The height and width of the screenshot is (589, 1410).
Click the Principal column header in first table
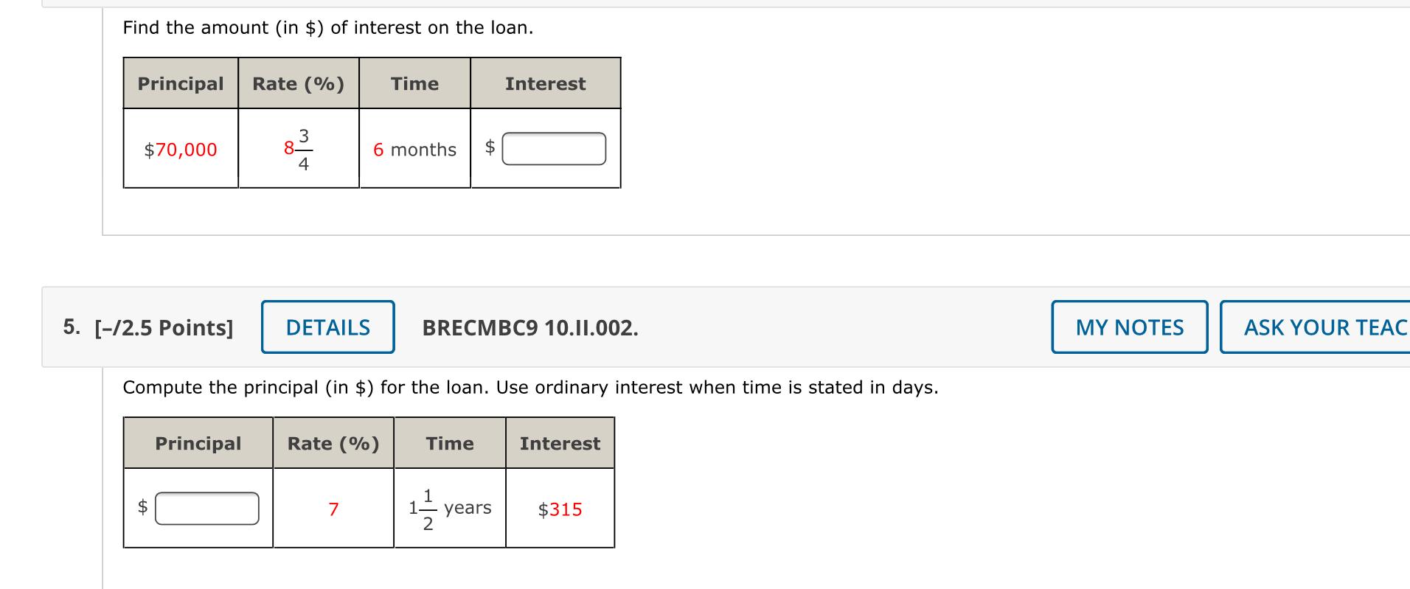click(180, 83)
